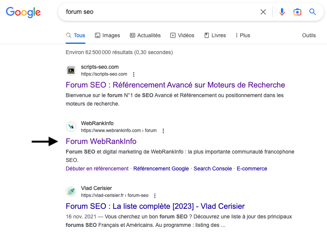Switch to the Livres tab
This screenshot has width=327, height=233.
click(x=215, y=35)
